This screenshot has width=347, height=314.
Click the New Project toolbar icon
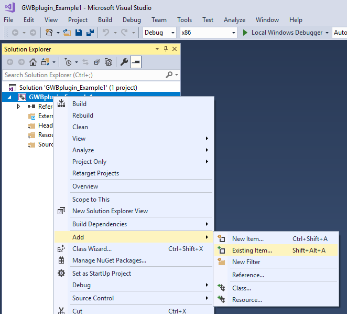tap(49, 33)
